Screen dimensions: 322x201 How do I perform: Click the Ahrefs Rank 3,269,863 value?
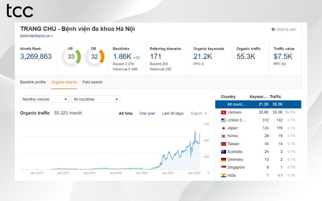(x=36, y=56)
